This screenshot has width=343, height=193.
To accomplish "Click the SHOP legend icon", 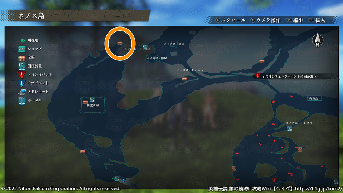I will click(22, 49).
